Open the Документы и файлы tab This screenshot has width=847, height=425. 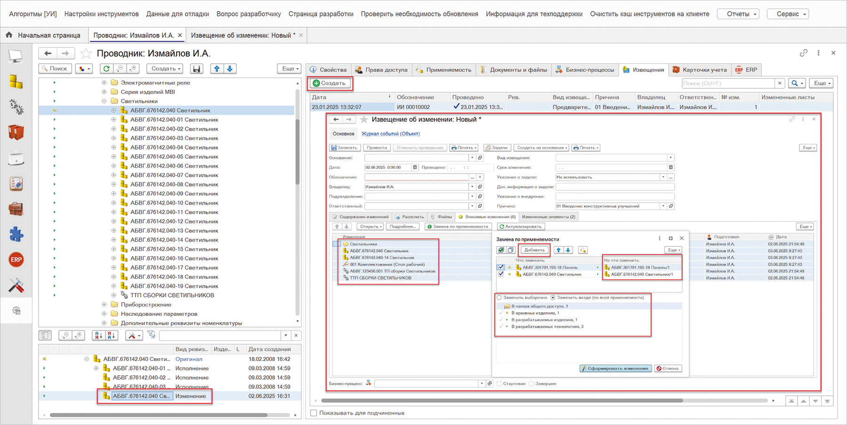[x=514, y=70]
